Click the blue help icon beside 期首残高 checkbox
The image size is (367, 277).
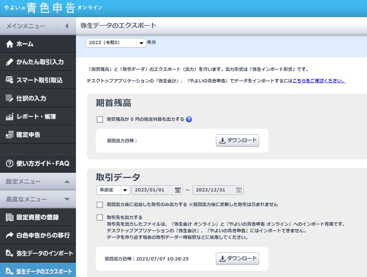click(189, 119)
